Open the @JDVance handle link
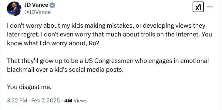The width and height of the screenshot is (222, 110). (x=38, y=12)
